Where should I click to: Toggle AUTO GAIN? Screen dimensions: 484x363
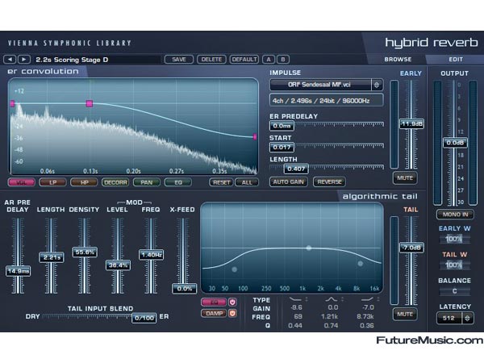[289, 181]
